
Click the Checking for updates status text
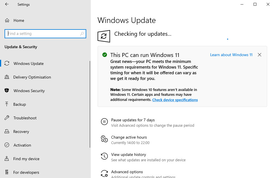[143, 34]
